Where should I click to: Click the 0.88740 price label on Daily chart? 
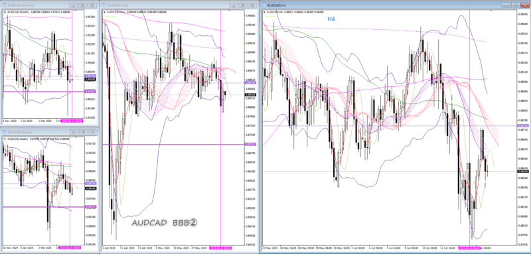[252, 82]
